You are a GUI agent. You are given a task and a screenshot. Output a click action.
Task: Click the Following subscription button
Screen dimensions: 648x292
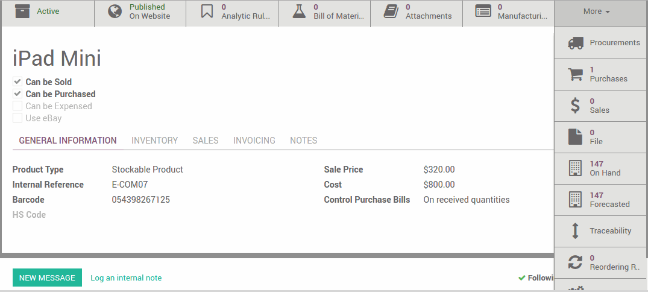click(536, 278)
